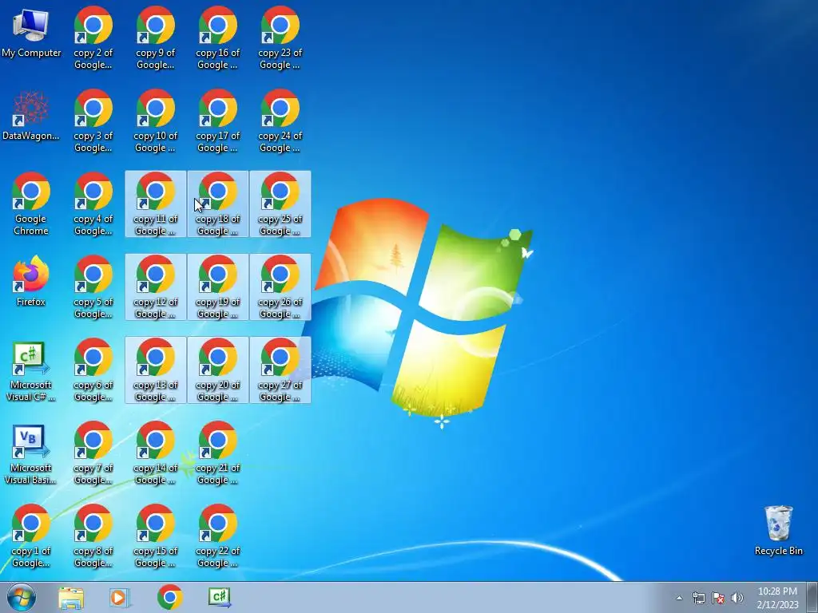The width and height of the screenshot is (818, 613).
Task: Click the copy 14 of Google shortcut
Action: (x=156, y=453)
